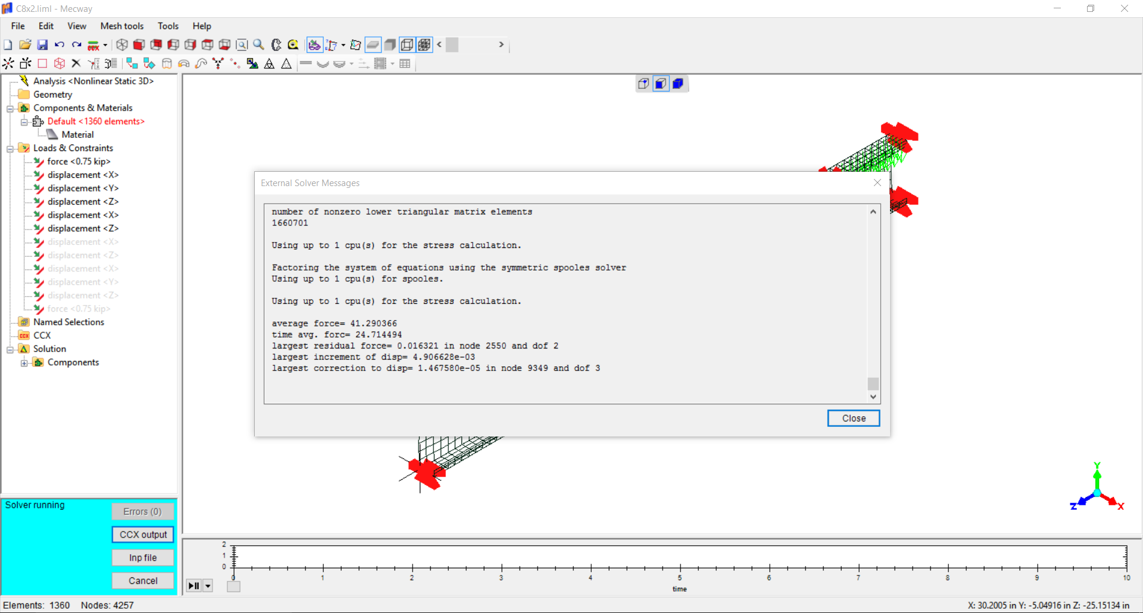This screenshot has width=1143, height=613.
Task: Collapse the Loads & Constraints node
Action: (10, 149)
